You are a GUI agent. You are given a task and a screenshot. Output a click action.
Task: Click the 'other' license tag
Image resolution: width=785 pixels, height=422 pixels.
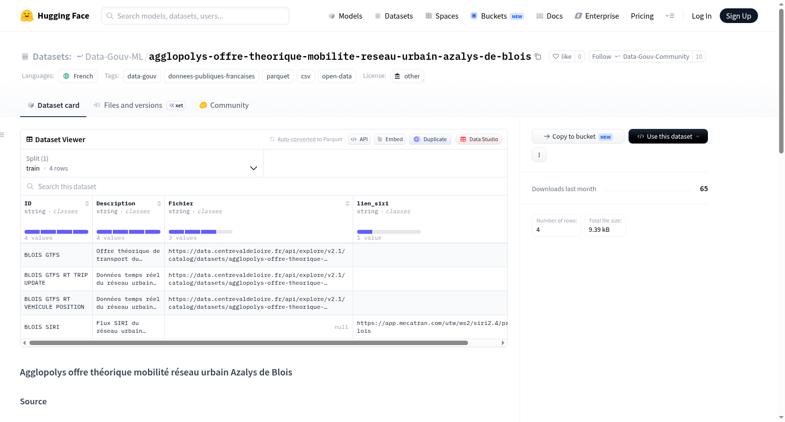point(407,76)
